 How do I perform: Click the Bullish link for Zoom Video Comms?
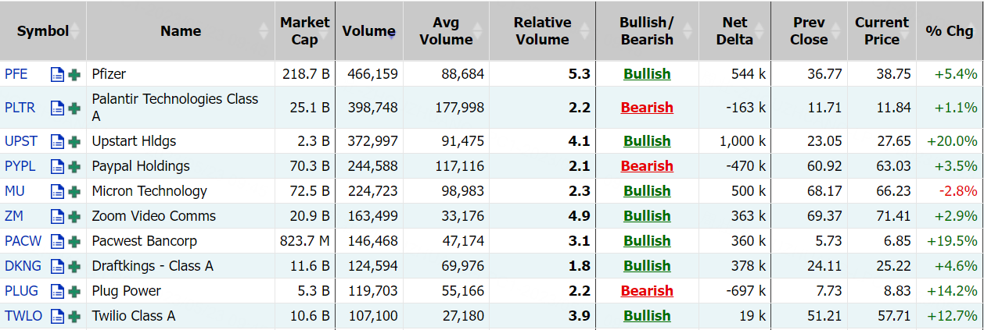647,216
